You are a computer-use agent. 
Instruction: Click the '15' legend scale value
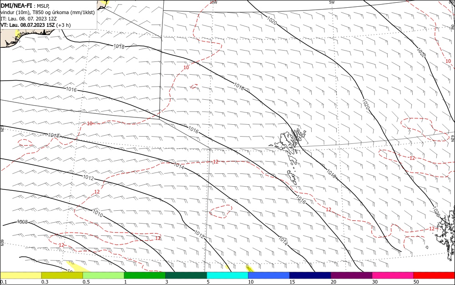coord(292,282)
